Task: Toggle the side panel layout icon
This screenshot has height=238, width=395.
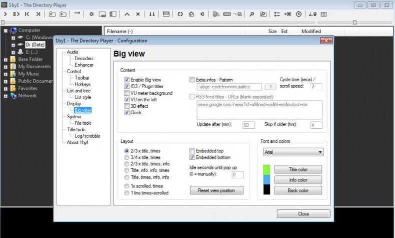Action: (x=113, y=14)
